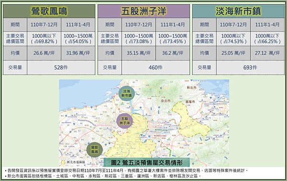Viewport: 287px width, 181px height.
Task: Click the 鶯歌鳳鳴 table title header
Action: pyautogui.click(x=49, y=11)
